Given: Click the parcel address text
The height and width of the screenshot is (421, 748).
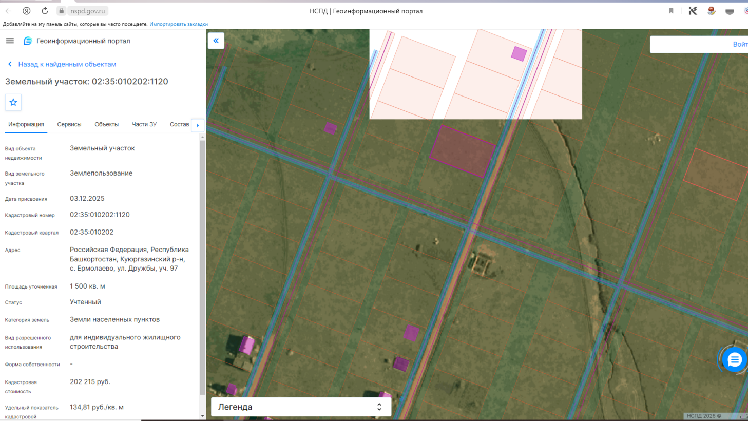Looking at the screenshot, I should pyautogui.click(x=129, y=259).
